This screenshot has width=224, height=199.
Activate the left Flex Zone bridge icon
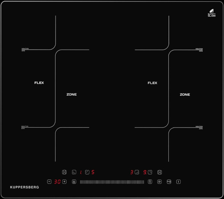coord(64,172)
